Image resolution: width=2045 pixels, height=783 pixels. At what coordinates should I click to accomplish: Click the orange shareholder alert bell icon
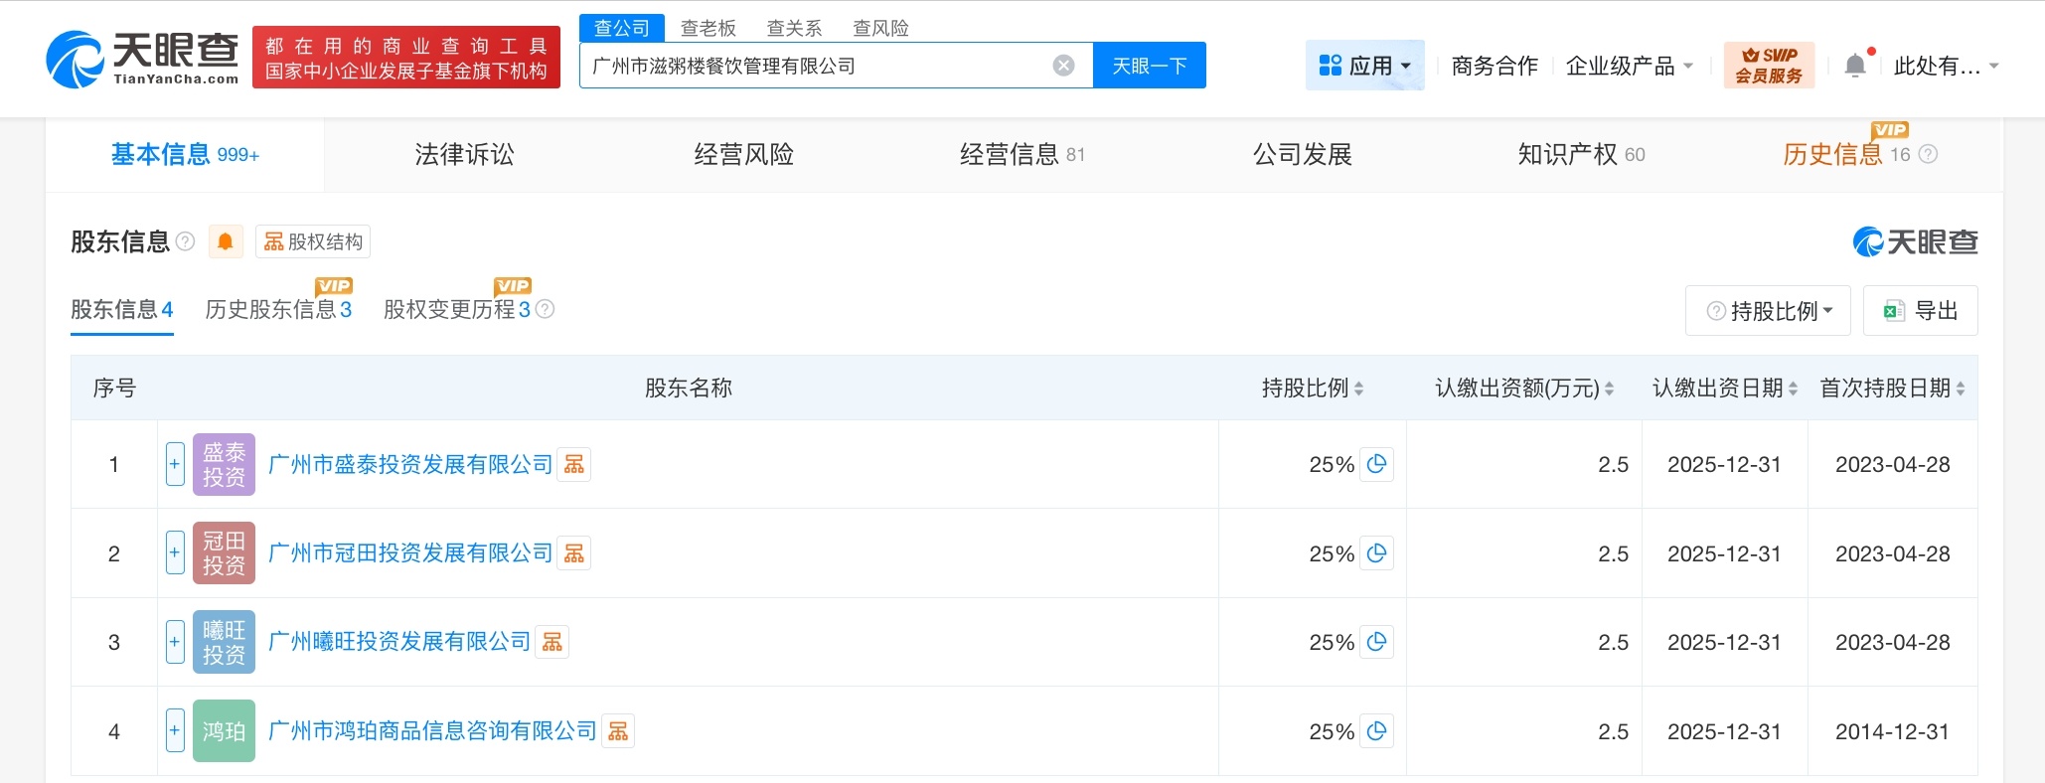pyautogui.click(x=226, y=241)
